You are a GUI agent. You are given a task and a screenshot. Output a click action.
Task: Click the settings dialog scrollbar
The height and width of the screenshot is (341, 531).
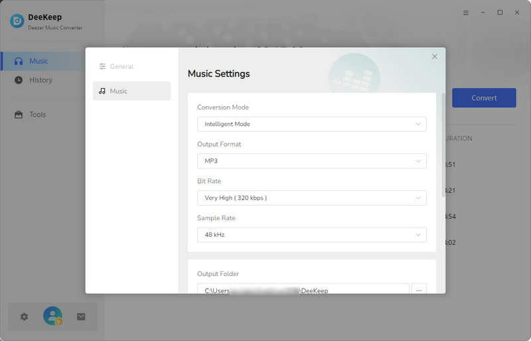click(x=443, y=145)
